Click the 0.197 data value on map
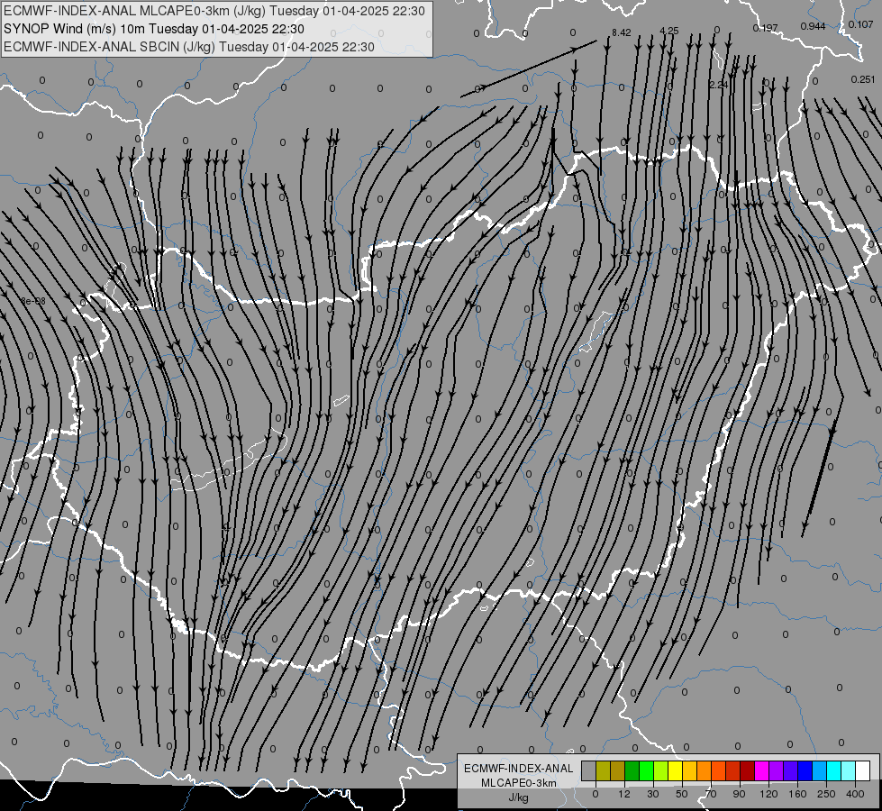Image resolution: width=882 pixels, height=811 pixels. coord(765,28)
